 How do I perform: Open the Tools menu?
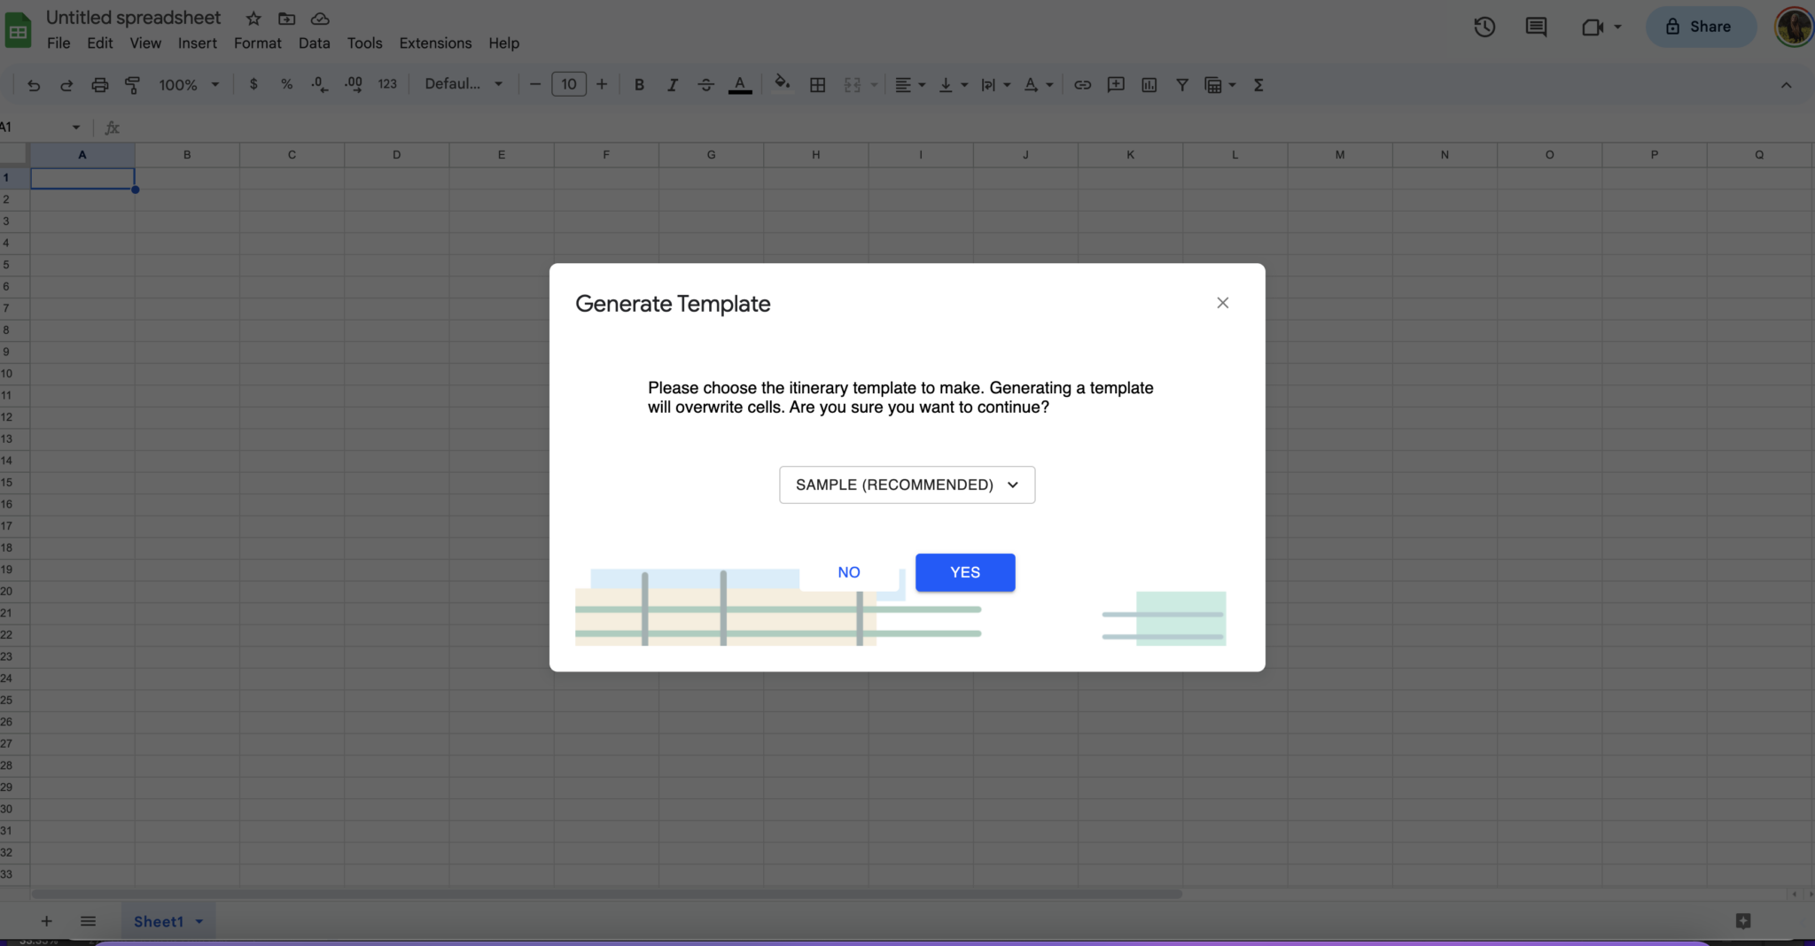click(364, 43)
